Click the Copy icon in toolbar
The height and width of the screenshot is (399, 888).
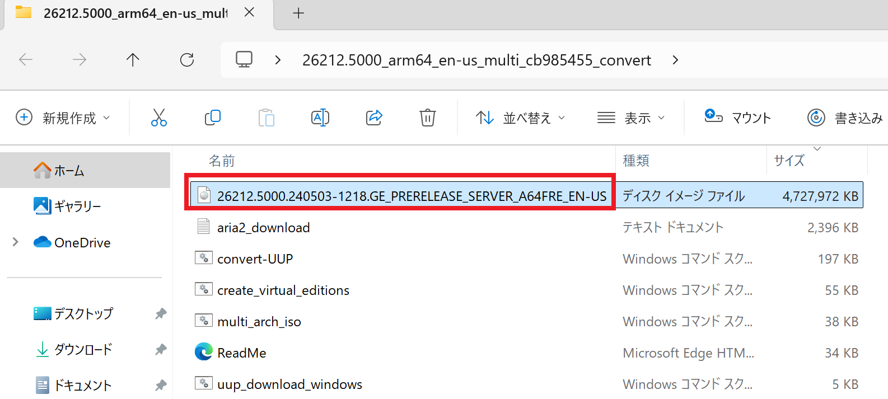coord(213,118)
